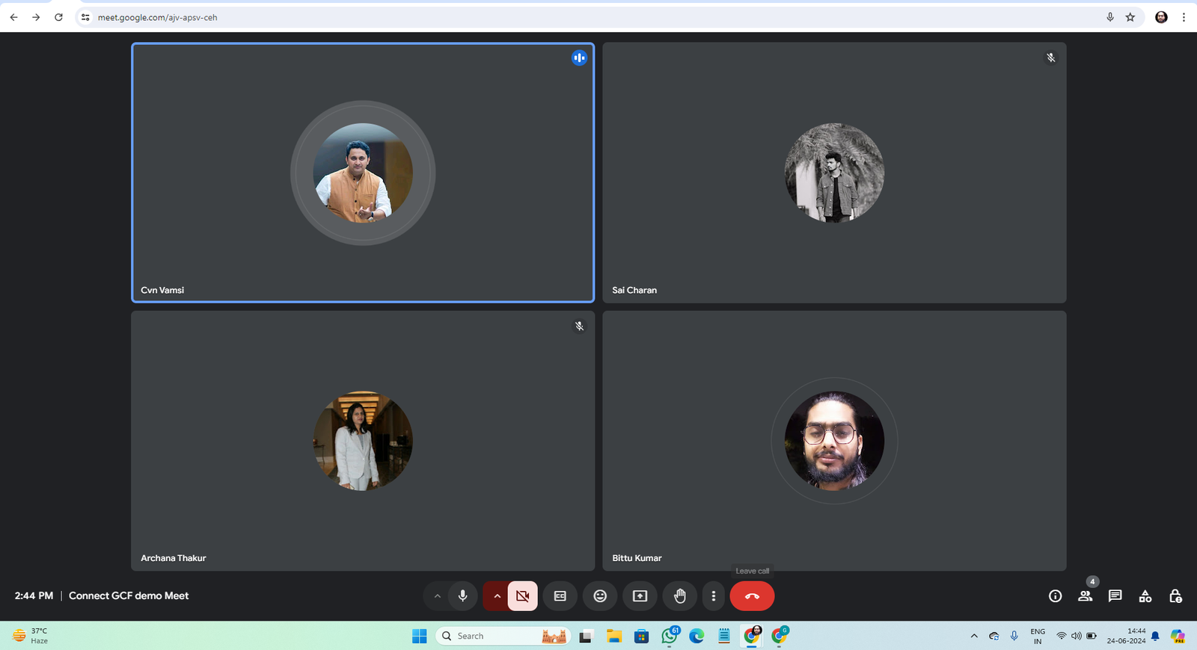This screenshot has width=1197, height=650.
Task: Go back in the browser
Action: (13, 17)
